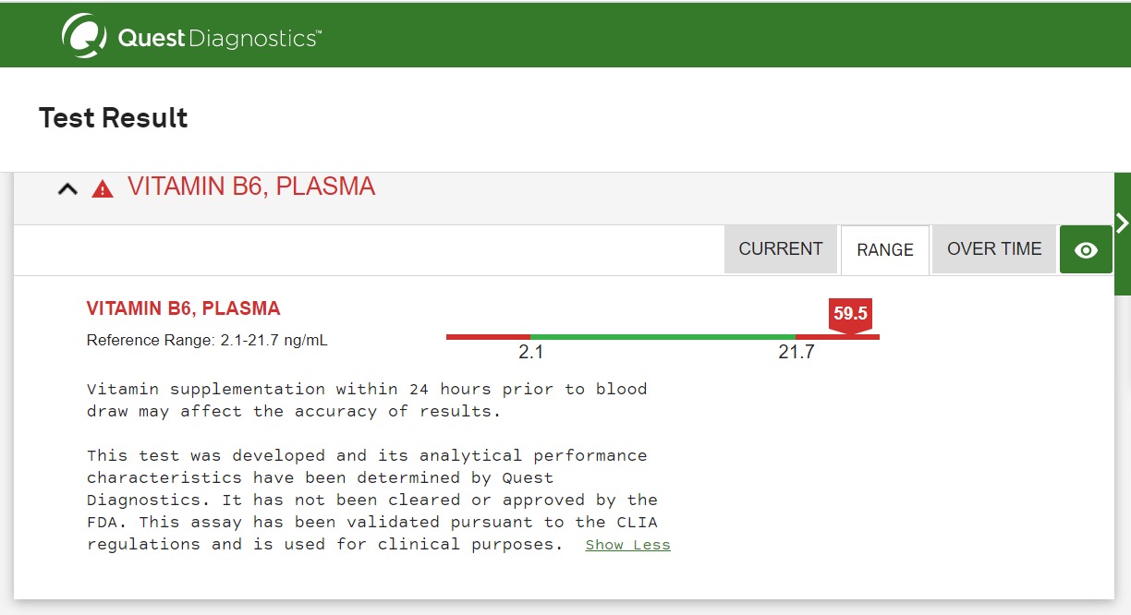Click the VITAMIN B6, PLASMA section header title

[x=251, y=187]
